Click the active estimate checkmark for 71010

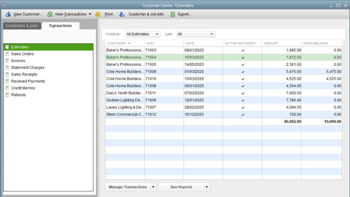(243, 79)
